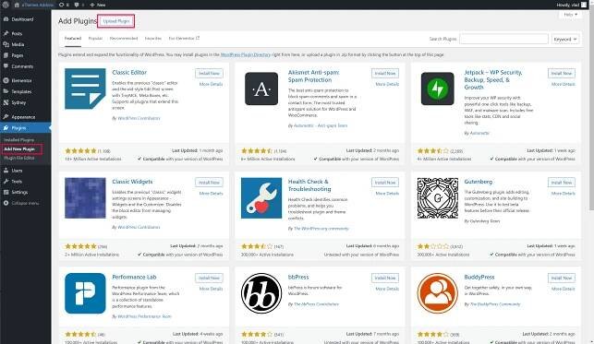This screenshot has width=594, height=344.
Task: View More Details for Gutenberg
Action: [564, 193]
